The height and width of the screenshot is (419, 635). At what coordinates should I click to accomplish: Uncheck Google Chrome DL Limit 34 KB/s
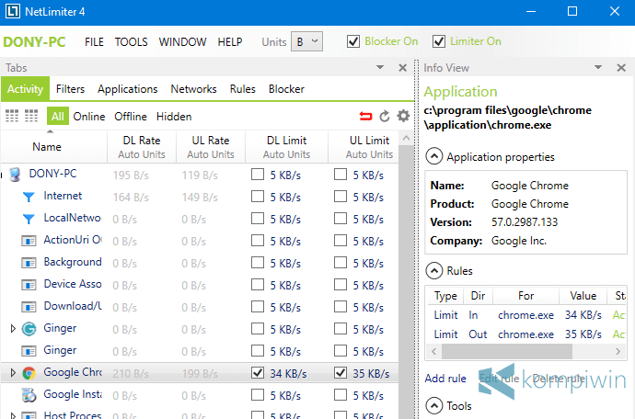click(x=258, y=372)
